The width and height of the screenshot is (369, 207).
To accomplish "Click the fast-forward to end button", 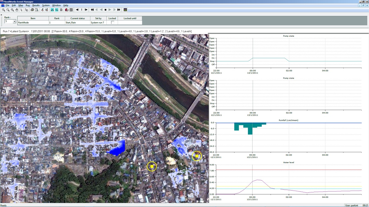I will 119,10.
